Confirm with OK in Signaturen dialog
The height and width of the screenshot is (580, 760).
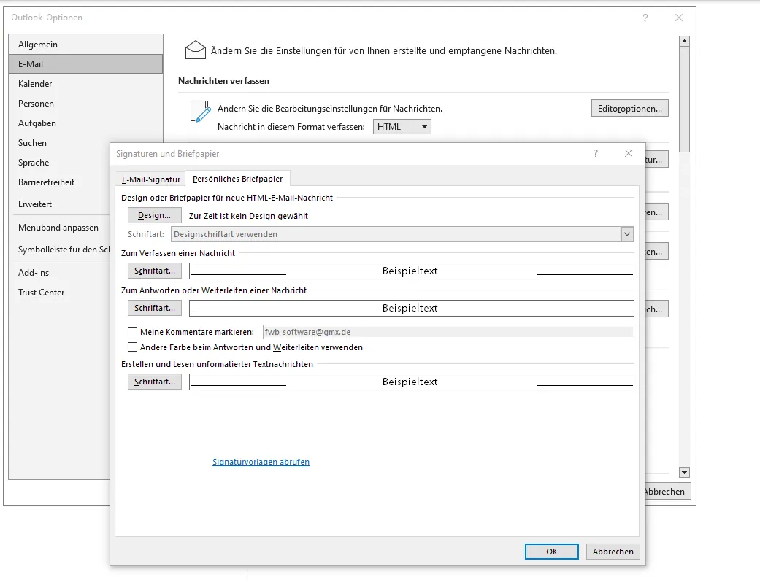(552, 552)
